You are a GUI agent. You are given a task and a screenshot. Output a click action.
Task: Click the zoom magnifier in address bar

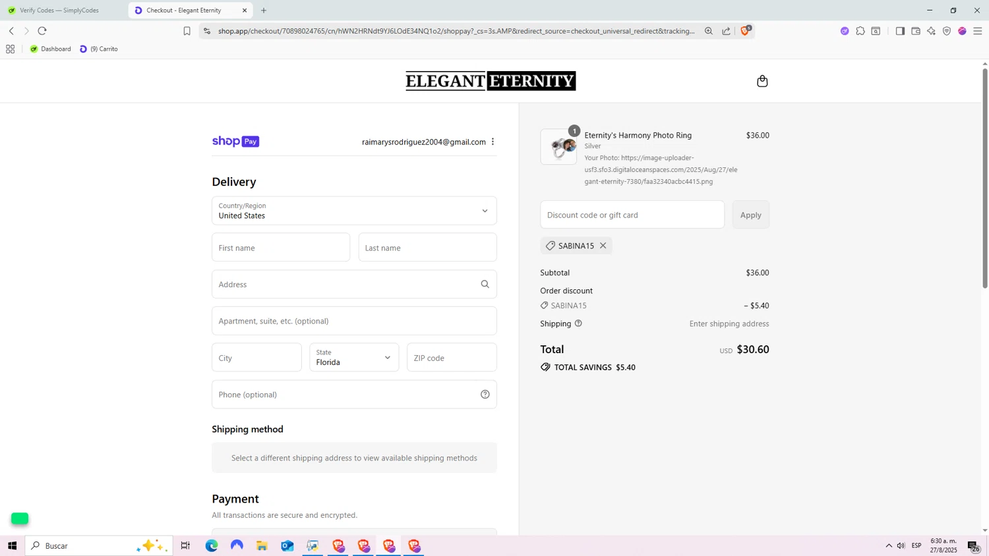tap(709, 31)
